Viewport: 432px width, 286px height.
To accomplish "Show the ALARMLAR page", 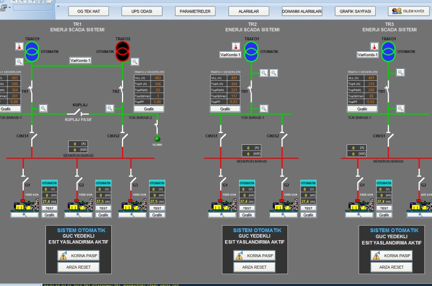I will [248, 11].
